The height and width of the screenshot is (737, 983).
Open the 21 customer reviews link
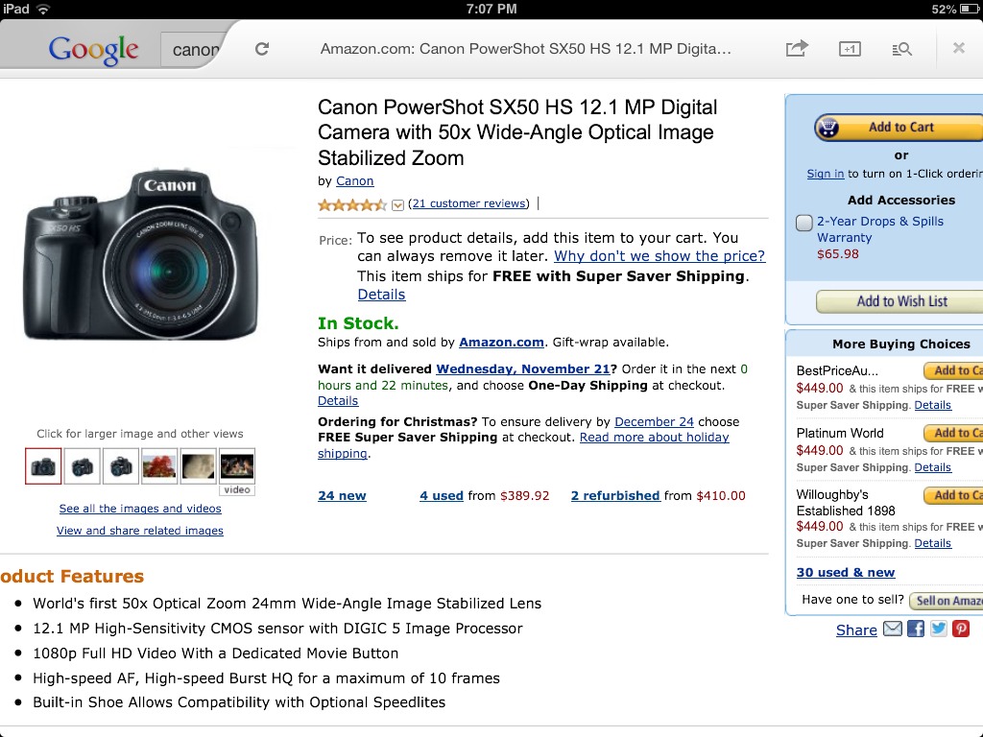click(468, 203)
